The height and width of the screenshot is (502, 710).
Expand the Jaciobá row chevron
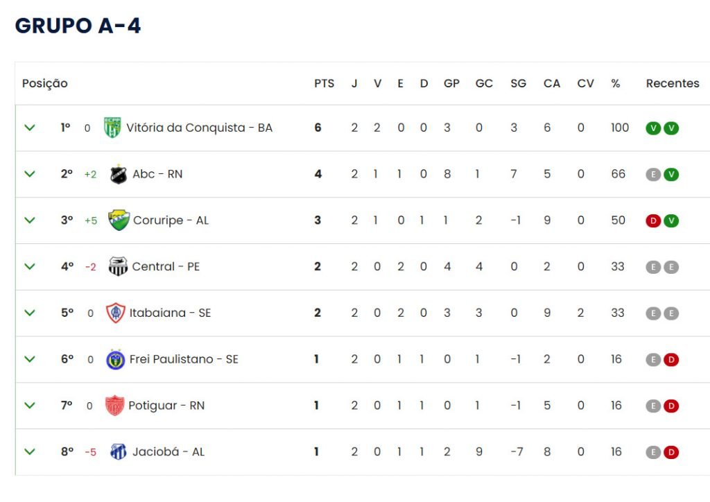tap(30, 452)
